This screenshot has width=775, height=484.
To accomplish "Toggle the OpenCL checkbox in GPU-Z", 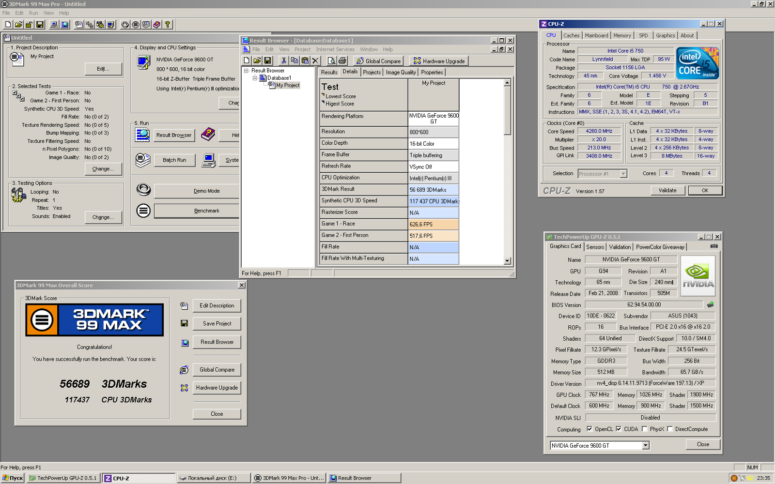I will tap(589, 429).
